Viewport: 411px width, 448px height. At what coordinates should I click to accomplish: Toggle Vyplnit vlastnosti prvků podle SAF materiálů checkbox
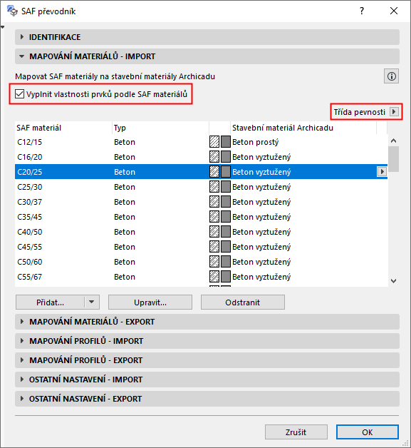click(19, 93)
